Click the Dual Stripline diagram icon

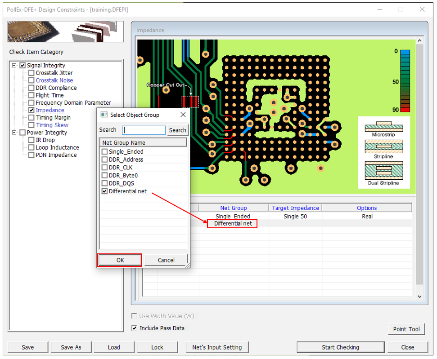(383, 171)
